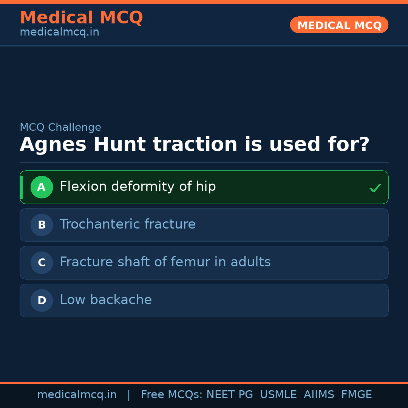Click the NEET PG footer tab
Viewport: 408px width, 408px height.
pyautogui.click(x=229, y=394)
